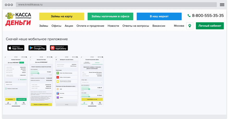The height and width of the screenshot is (119, 229).
Task: Tap the green loan nav icon in fourth phone screenshot
Action: 84,103
